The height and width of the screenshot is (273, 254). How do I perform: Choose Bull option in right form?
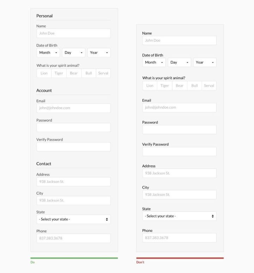pyautogui.click(x=194, y=86)
